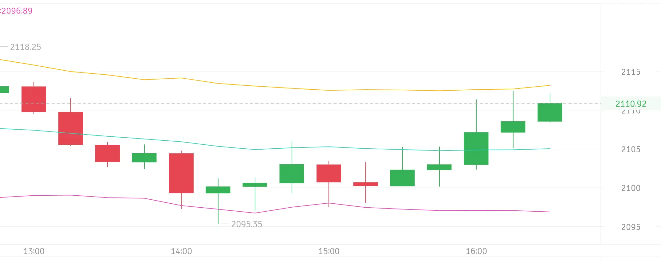Click the 2095 price axis label
Viewport: 661px width, 262px height.
pyautogui.click(x=631, y=227)
